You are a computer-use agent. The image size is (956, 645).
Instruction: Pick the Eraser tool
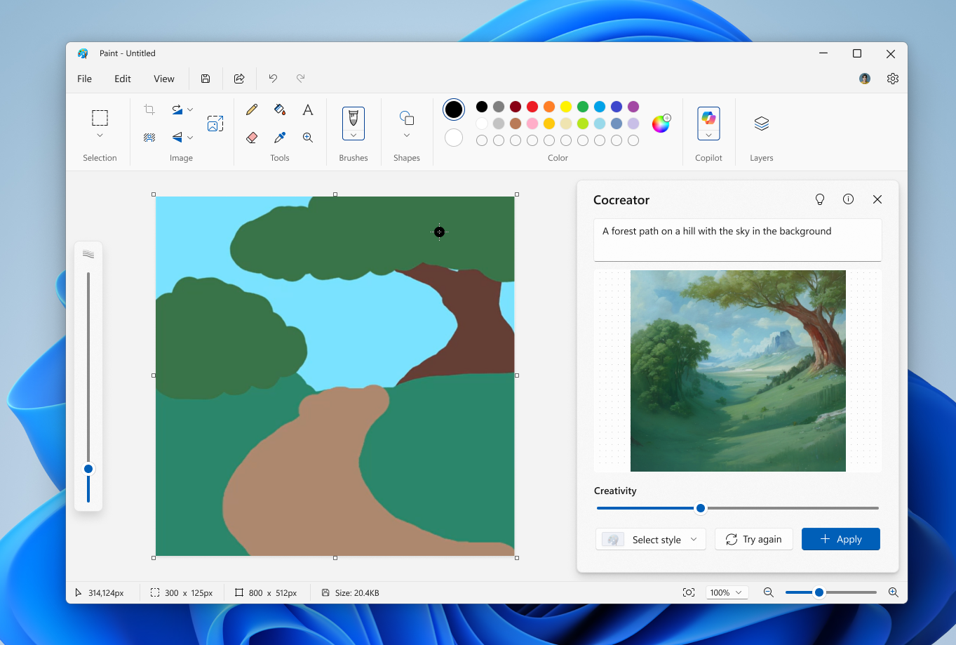tap(251, 138)
